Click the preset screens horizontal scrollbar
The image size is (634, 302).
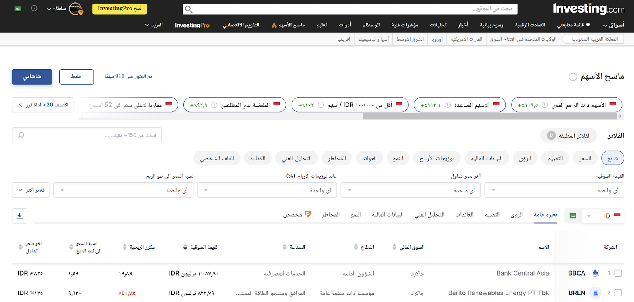pos(489,116)
